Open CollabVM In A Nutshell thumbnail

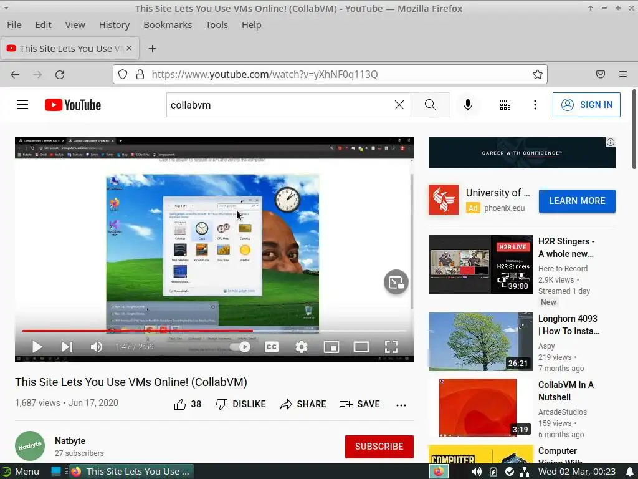(480, 408)
